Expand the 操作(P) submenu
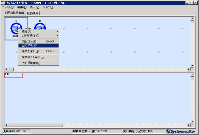 [x=38, y=32]
